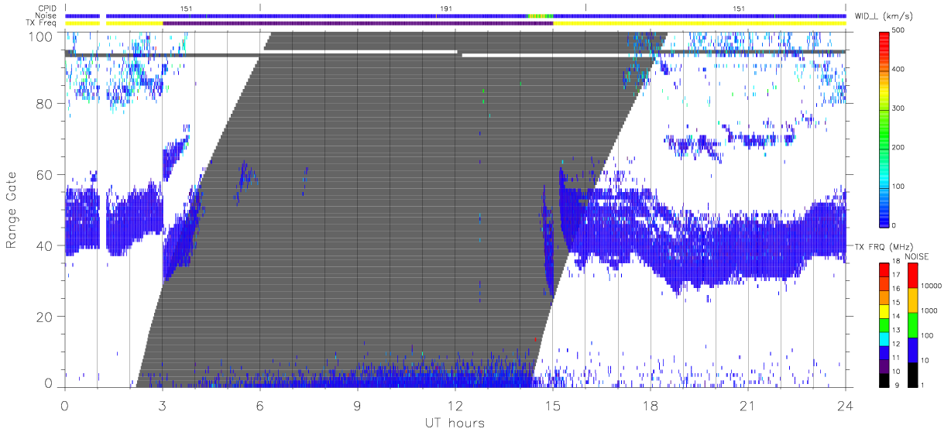The image size is (951, 439).
Task: Click the '60' tick on Range Gate axis
Action: (x=45, y=175)
